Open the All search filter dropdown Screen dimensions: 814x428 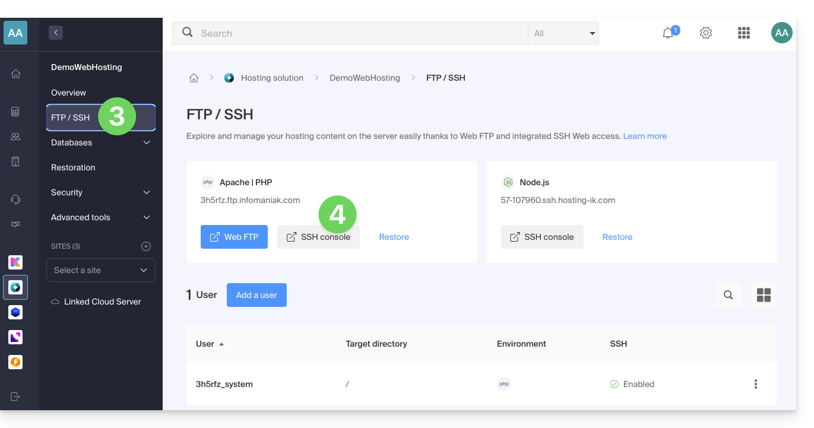pos(563,33)
